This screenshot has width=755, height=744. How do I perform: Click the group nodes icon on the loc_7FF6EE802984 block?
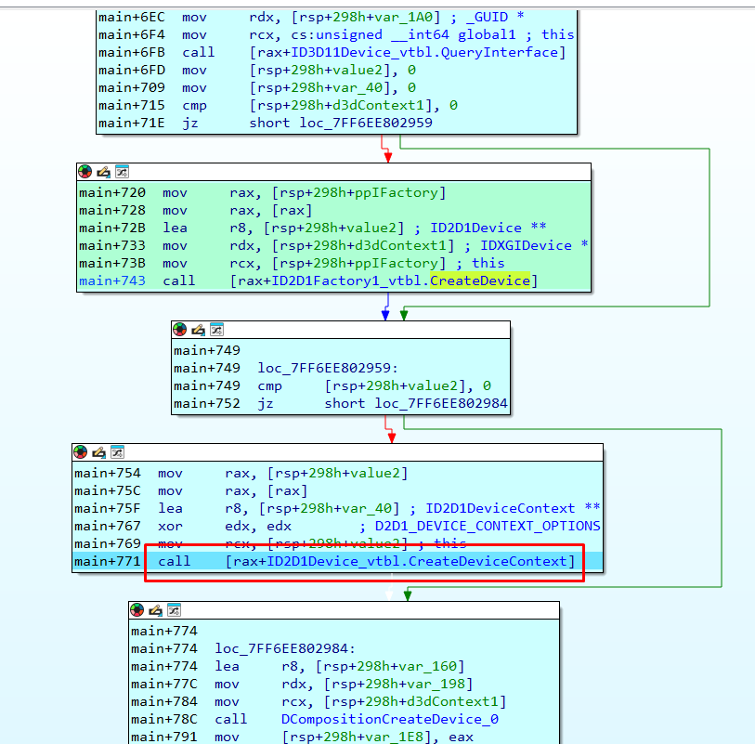(x=175, y=610)
